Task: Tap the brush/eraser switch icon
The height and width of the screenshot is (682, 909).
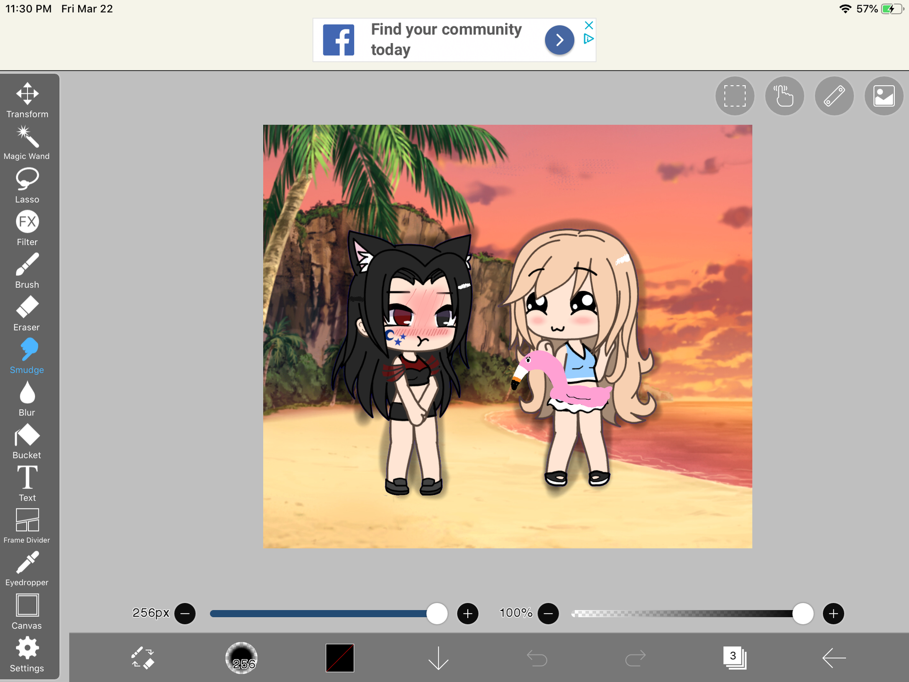Action: pos(143,658)
